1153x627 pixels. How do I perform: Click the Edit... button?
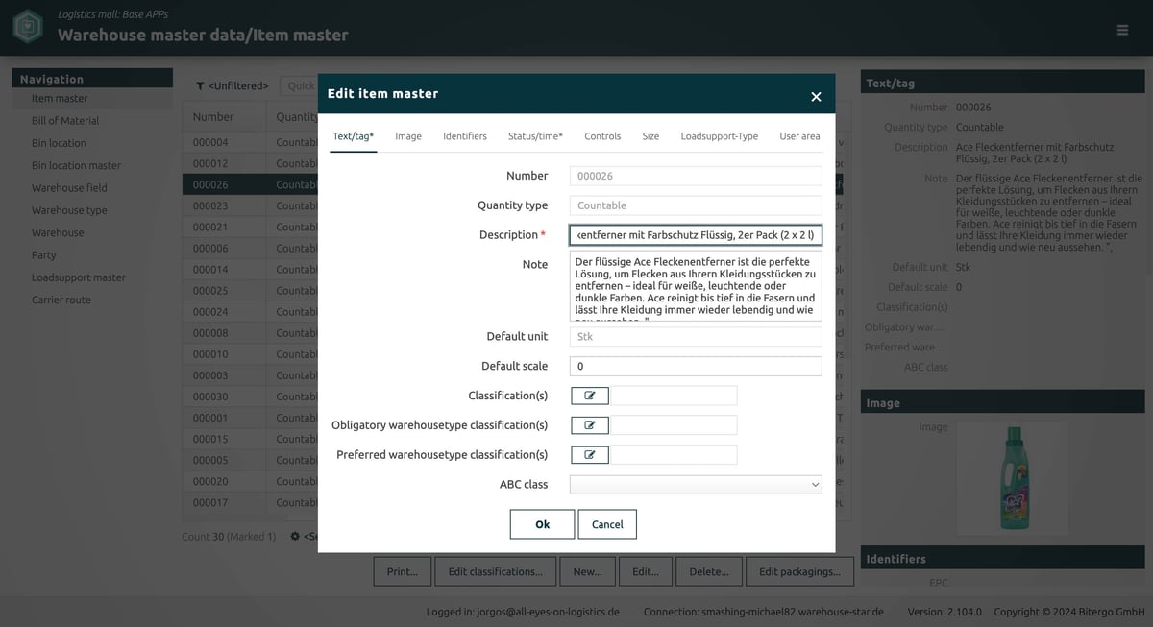coord(646,571)
